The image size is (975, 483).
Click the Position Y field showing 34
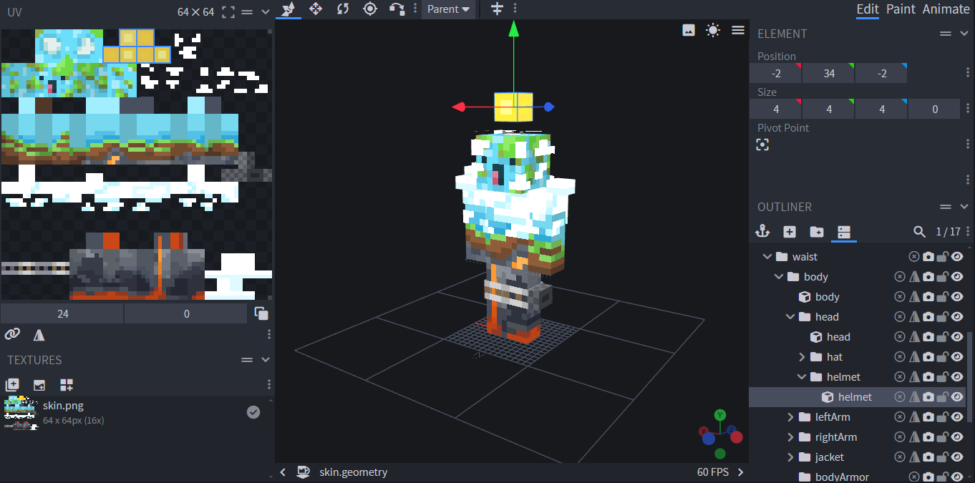pos(829,73)
